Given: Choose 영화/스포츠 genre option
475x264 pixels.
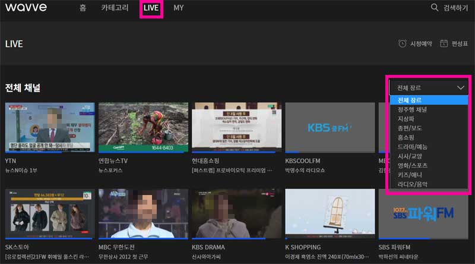Looking at the screenshot, I should pyautogui.click(x=412, y=165).
